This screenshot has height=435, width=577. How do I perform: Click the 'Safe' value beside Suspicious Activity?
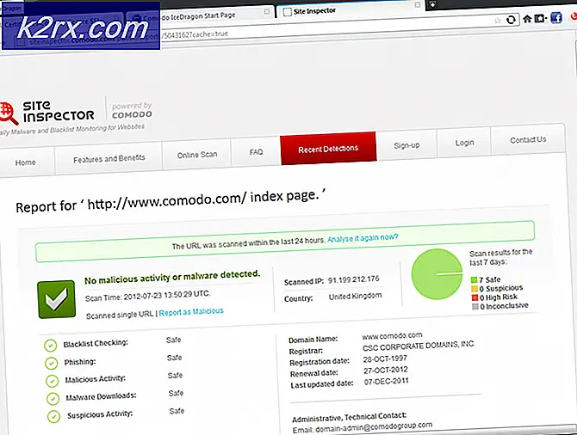click(177, 411)
